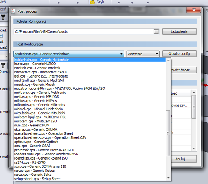Click the Otwórz config button
The height and width of the screenshot is (184, 208).
tap(179, 54)
